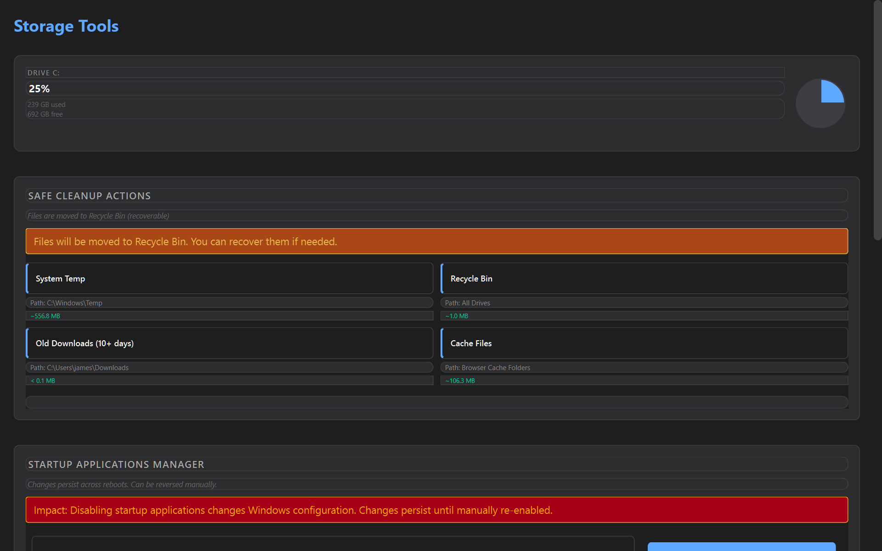Click the orange Recycle Bin notice banner

point(436,242)
